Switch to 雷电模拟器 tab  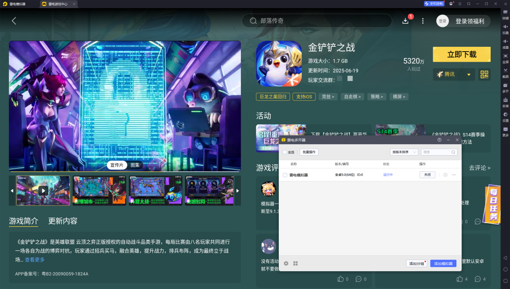click(17, 4)
